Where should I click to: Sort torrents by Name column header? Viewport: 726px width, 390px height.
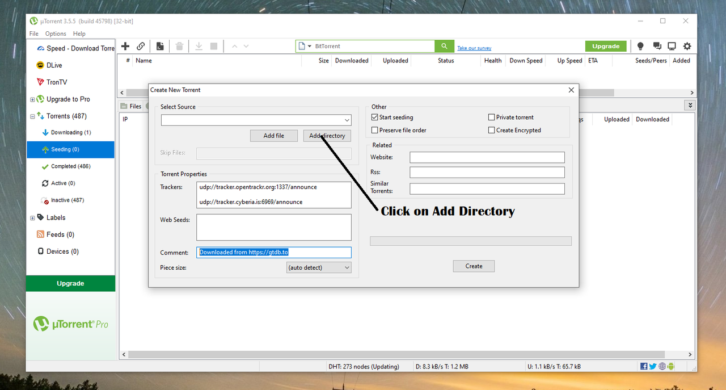(x=143, y=61)
